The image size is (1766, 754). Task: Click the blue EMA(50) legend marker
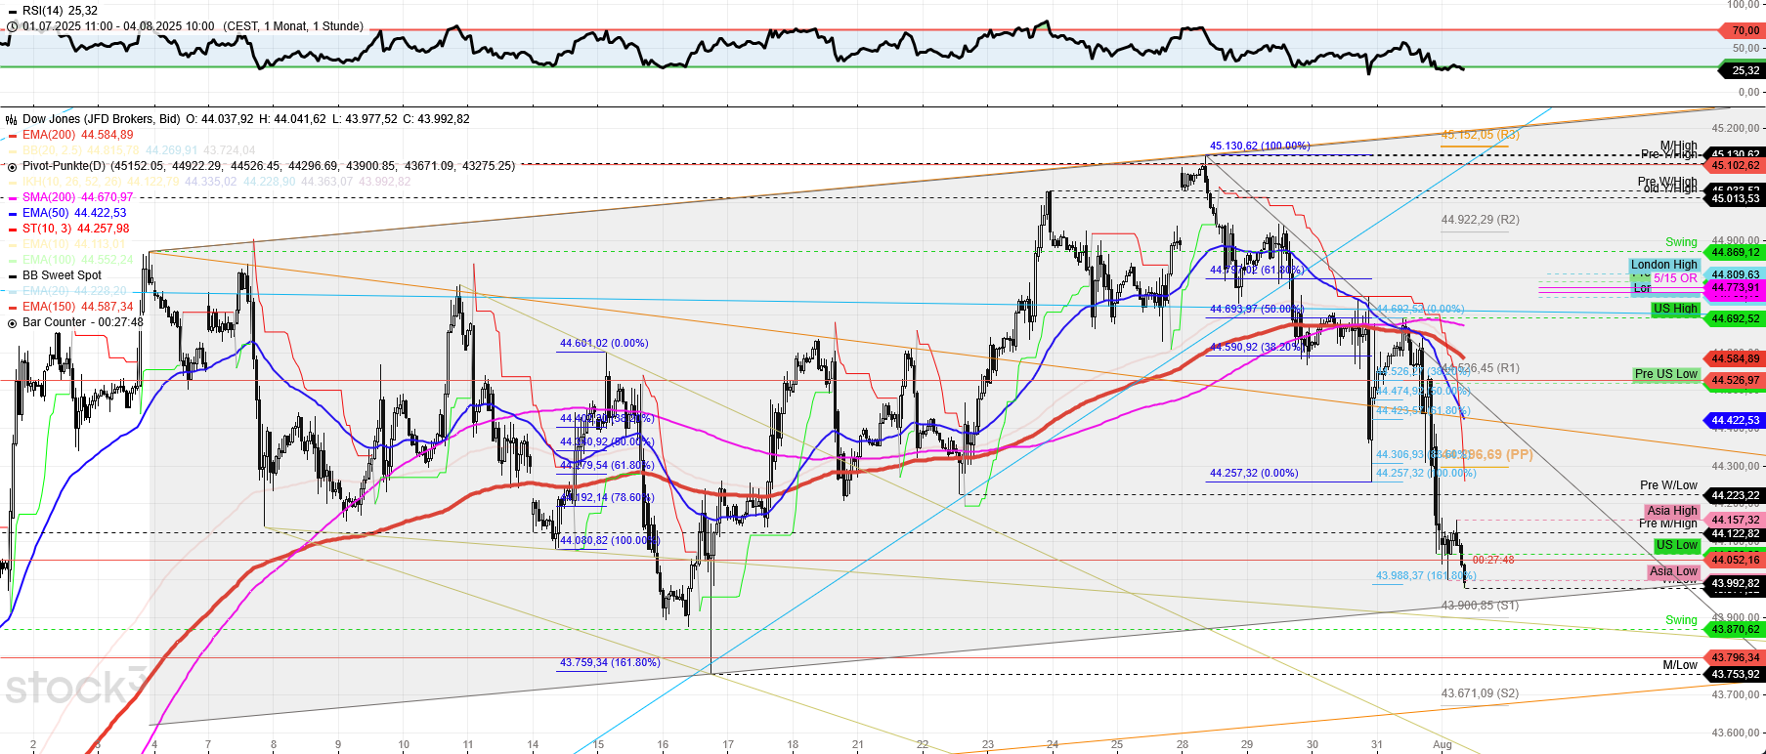point(12,213)
